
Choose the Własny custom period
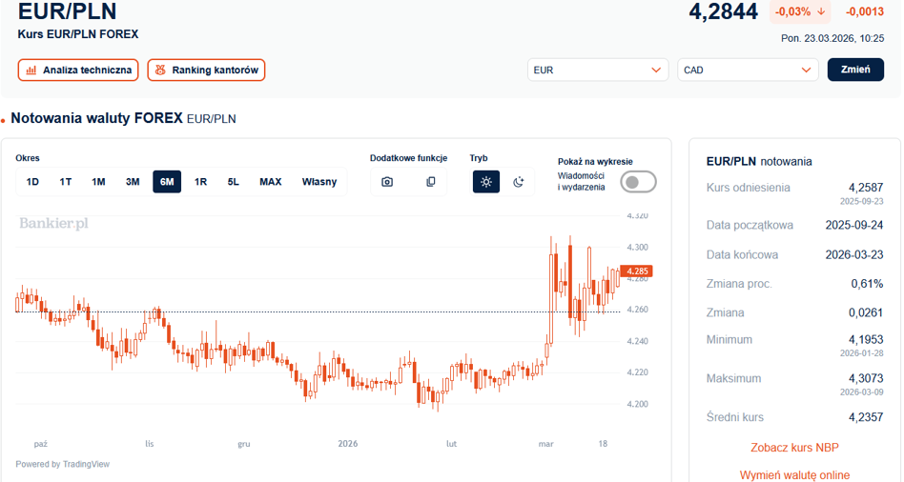point(319,182)
